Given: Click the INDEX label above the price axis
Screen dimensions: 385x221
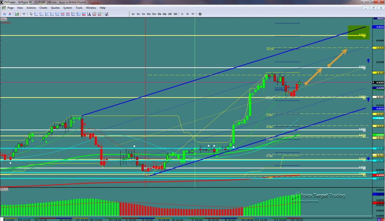Looking at the screenshot, I should click(x=379, y=18).
